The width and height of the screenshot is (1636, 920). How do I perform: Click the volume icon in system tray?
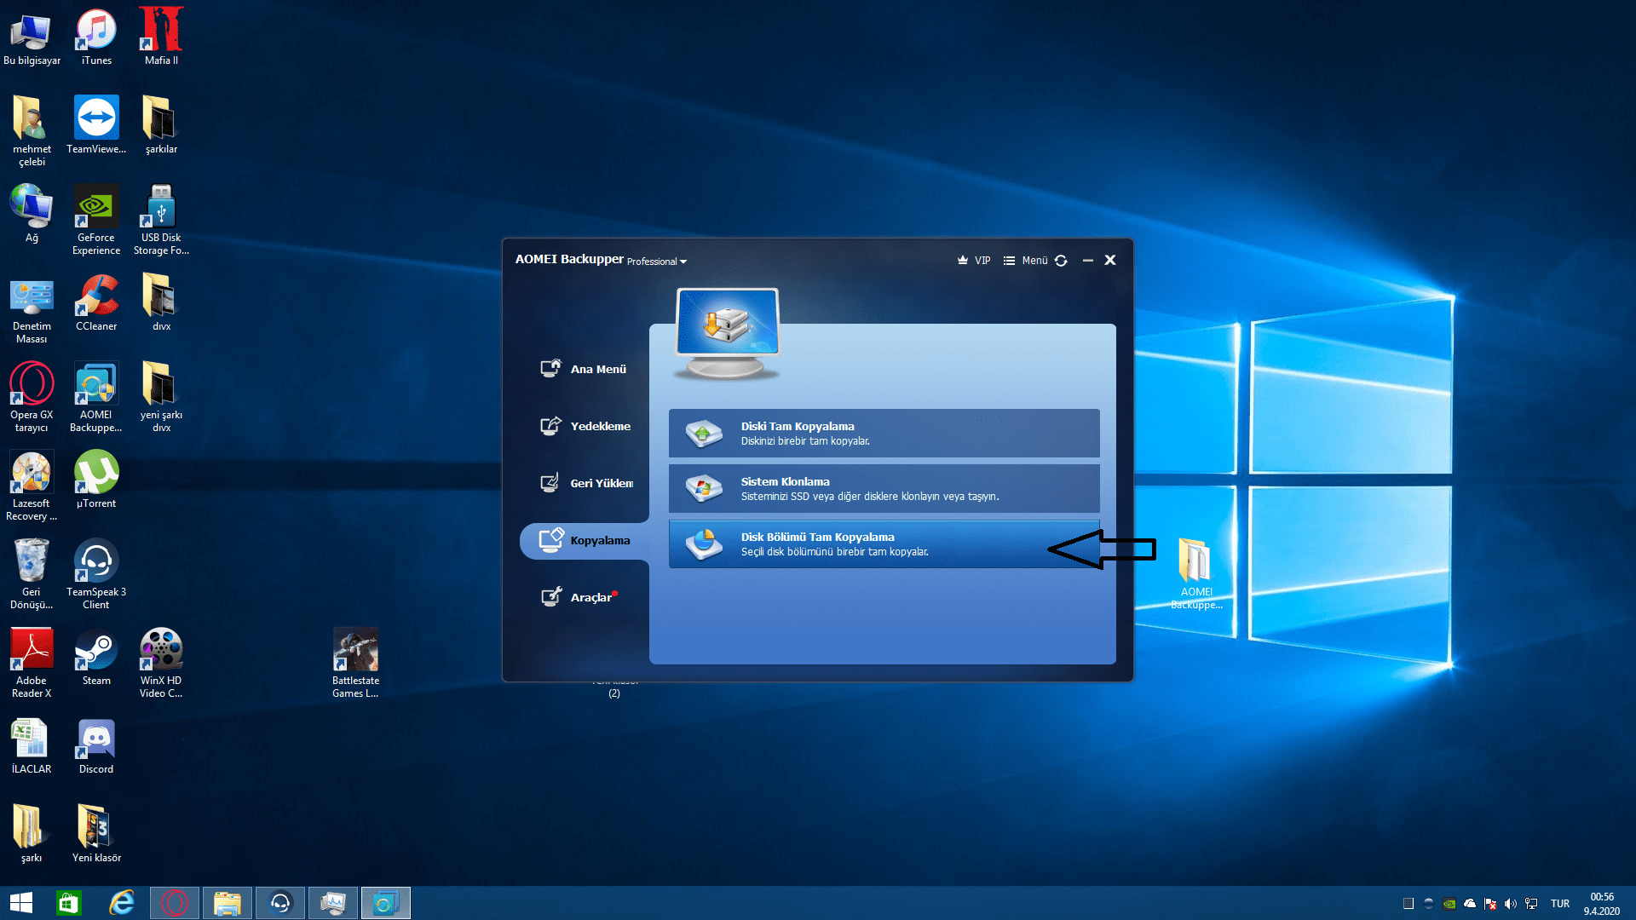tap(1511, 904)
